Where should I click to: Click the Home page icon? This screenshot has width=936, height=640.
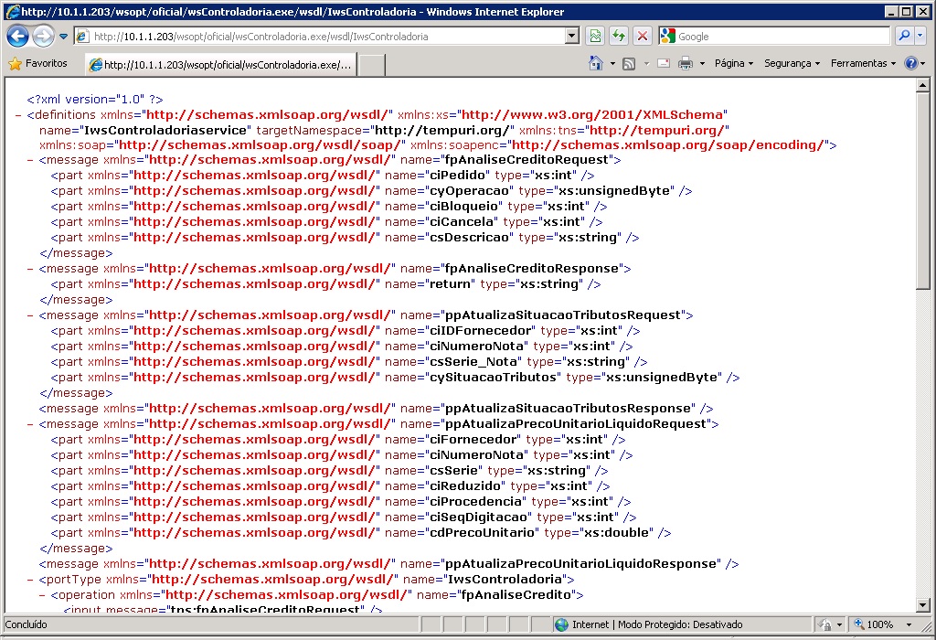point(596,64)
